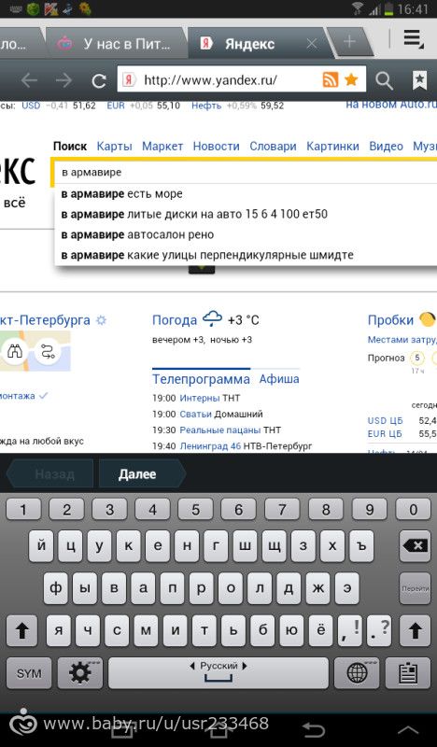Tap the Далее button above the keyboard
The width and height of the screenshot is (437, 747).
(x=138, y=474)
